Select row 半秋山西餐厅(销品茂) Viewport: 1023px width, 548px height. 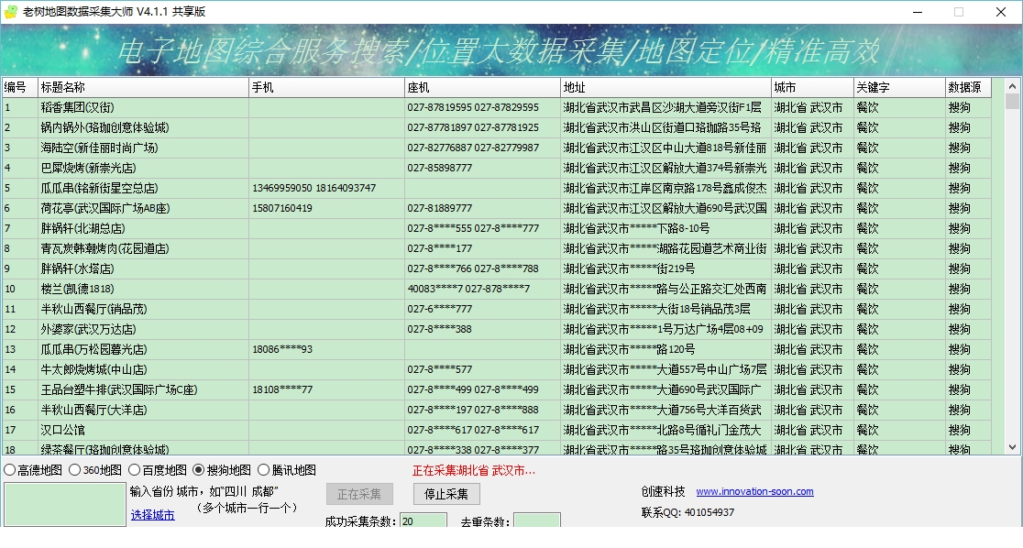click(x=496, y=309)
